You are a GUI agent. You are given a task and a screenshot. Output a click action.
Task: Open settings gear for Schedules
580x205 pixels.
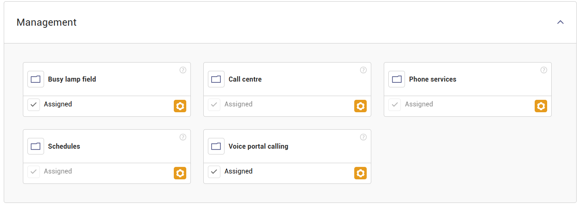pos(180,173)
